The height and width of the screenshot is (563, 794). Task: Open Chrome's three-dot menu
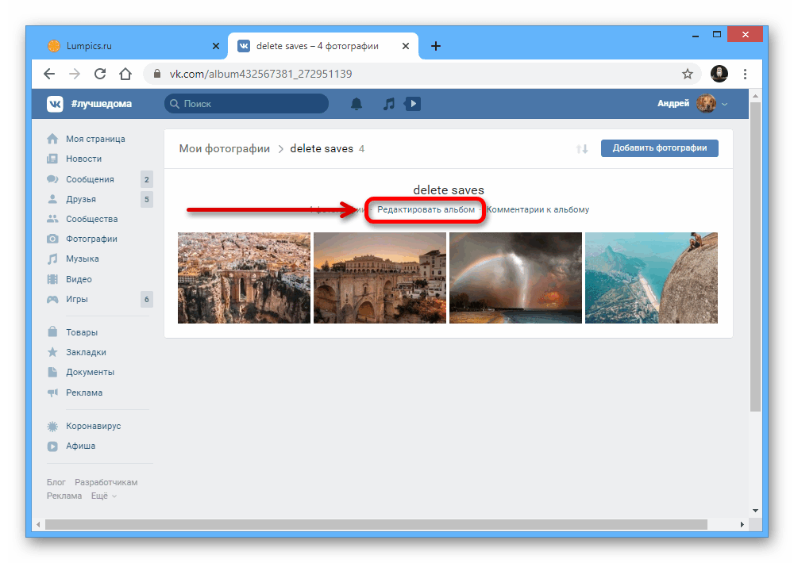point(745,74)
